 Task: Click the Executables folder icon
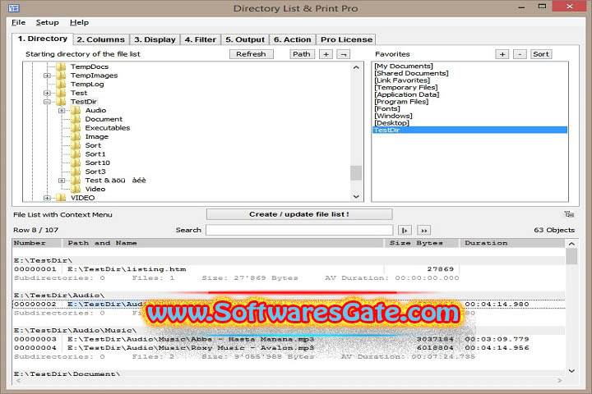[x=76, y=128]
